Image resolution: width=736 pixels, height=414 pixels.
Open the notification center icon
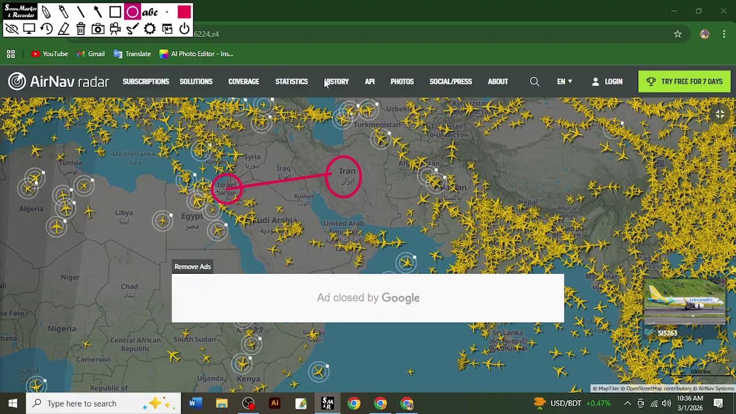718,403
